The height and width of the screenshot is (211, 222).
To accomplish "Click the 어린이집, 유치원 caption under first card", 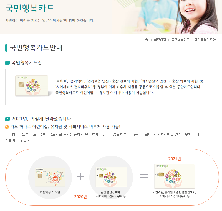I will [x=50, y=192].
